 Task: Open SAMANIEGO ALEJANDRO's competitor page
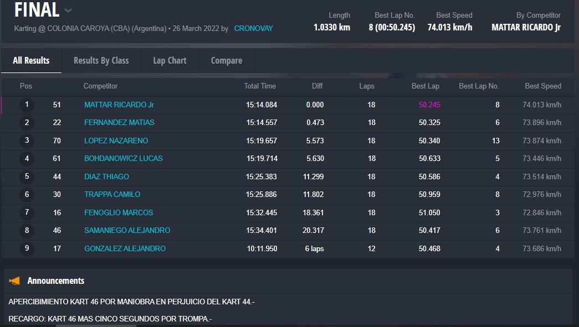127,230
